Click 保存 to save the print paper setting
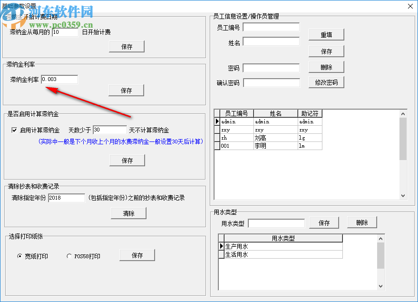418x302 pixels. pos(137,255)
